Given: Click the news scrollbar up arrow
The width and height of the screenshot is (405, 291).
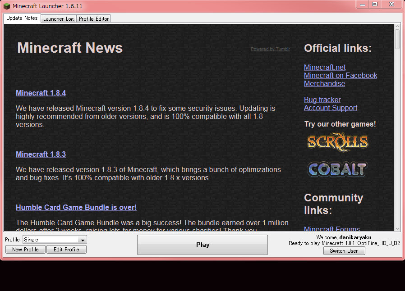Looking at the screenshot, I should pos(397,26).
